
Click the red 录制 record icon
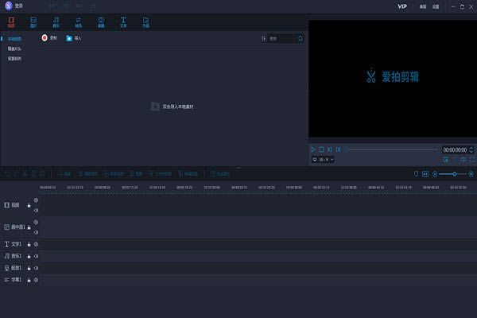click(45, 37)
